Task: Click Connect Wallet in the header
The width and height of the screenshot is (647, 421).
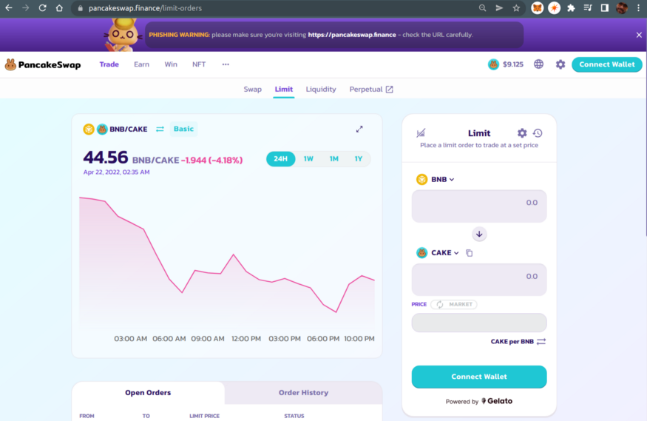Action: pos(606,64)
